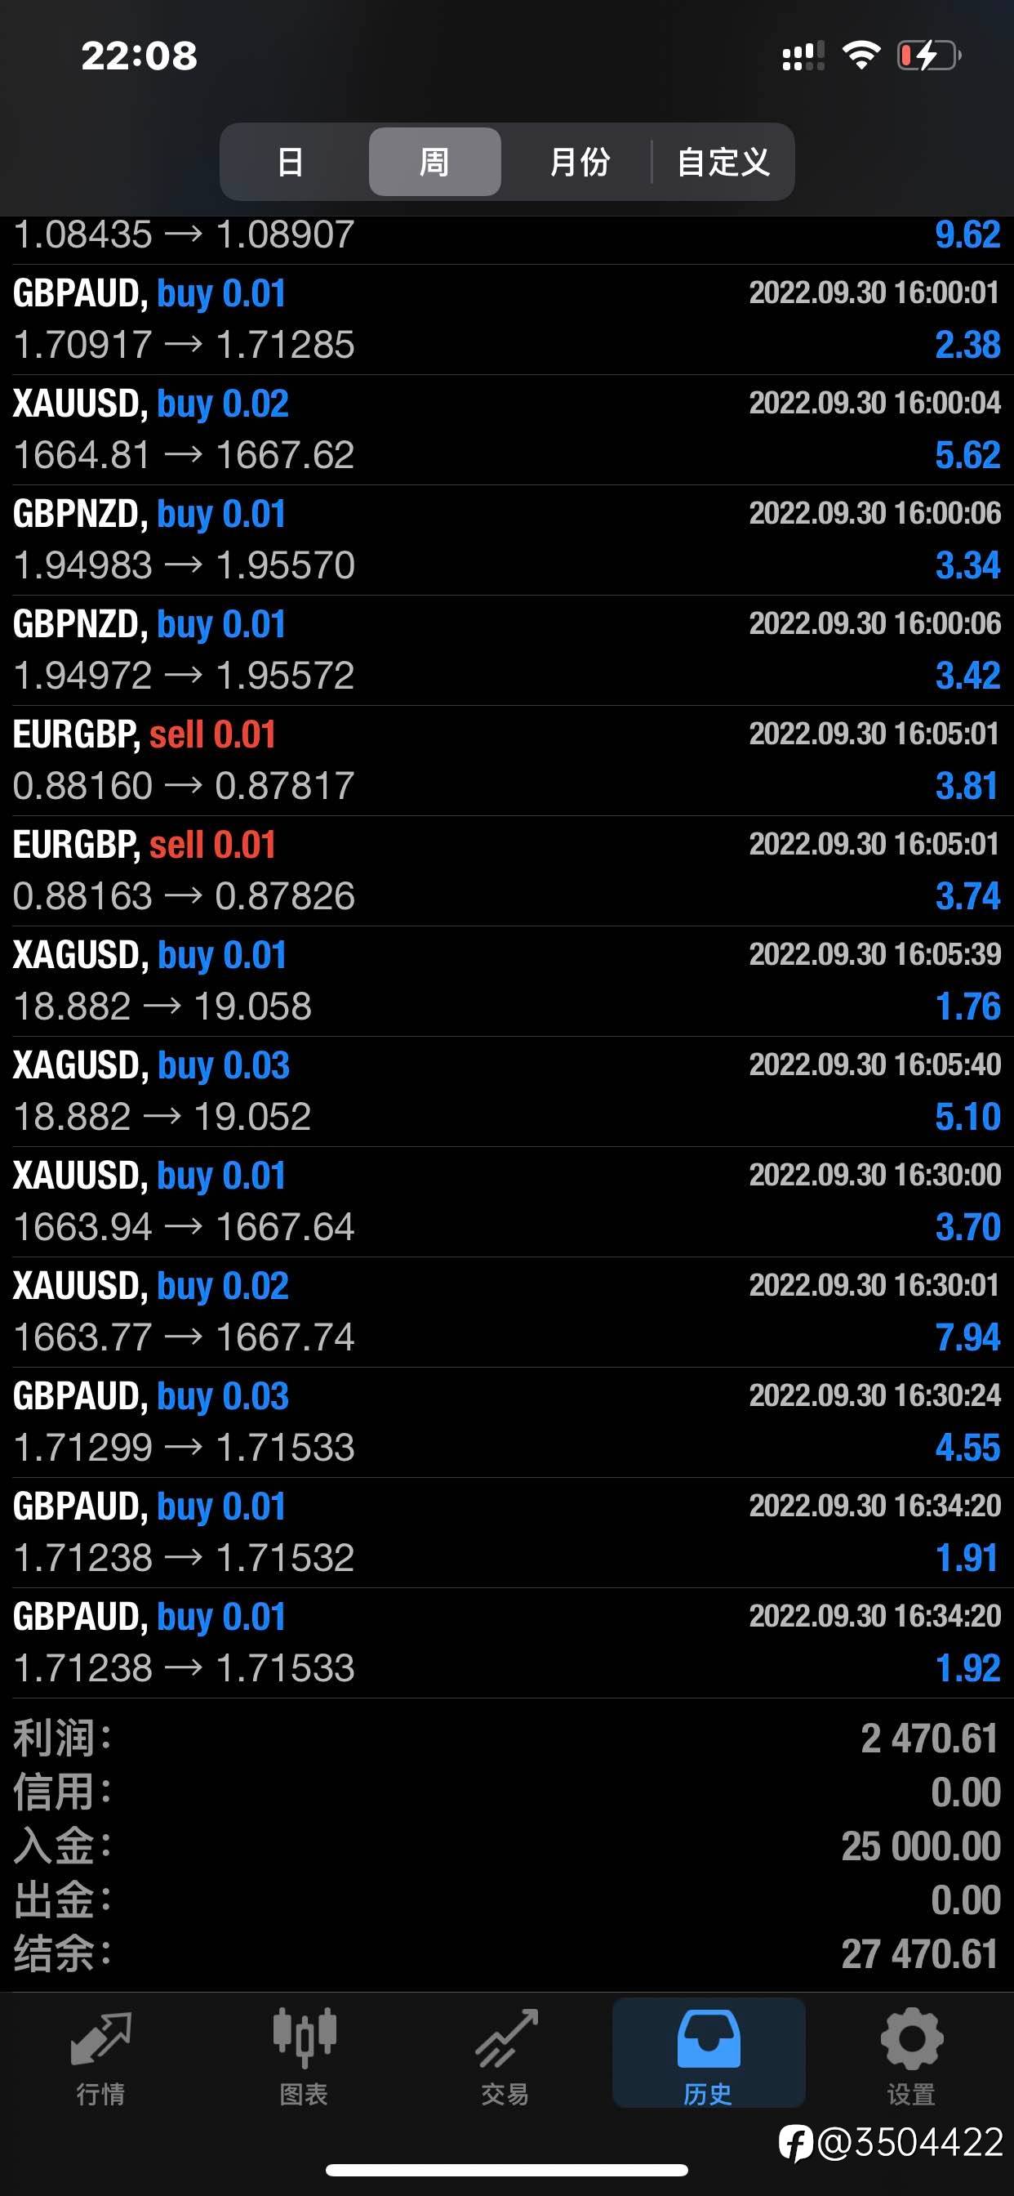Image resolution: width=1014 pixels, height=2196 pixels.
Task: Tap the price range 1664.81 → 1667.62
Action: [x=184, y=455]
